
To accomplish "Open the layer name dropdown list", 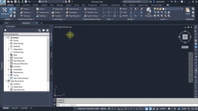I will (x=168, y=9).
